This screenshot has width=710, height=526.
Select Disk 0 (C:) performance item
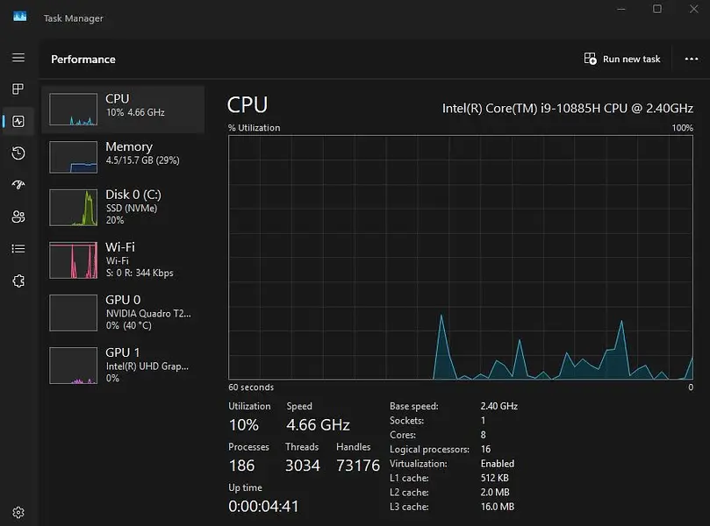[x=123, y=208]
